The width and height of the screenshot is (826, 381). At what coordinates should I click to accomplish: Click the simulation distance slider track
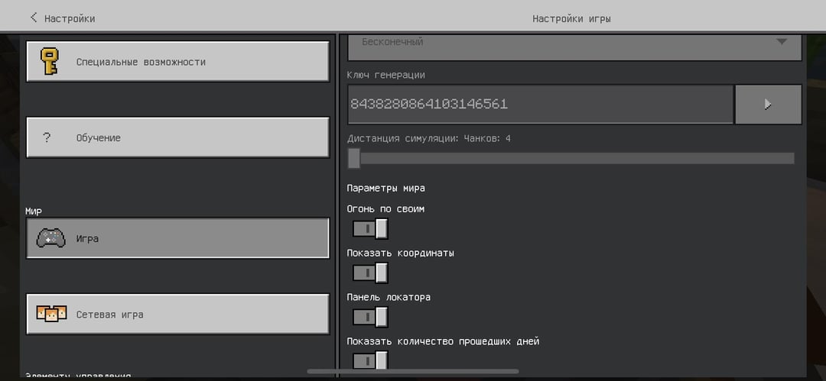574,158
